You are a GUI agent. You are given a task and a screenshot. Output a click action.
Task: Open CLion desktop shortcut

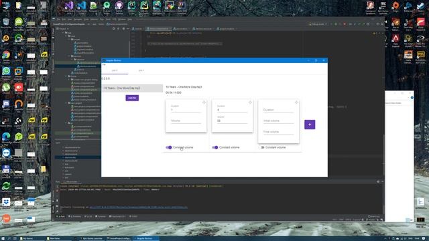(x=131, y=7)
